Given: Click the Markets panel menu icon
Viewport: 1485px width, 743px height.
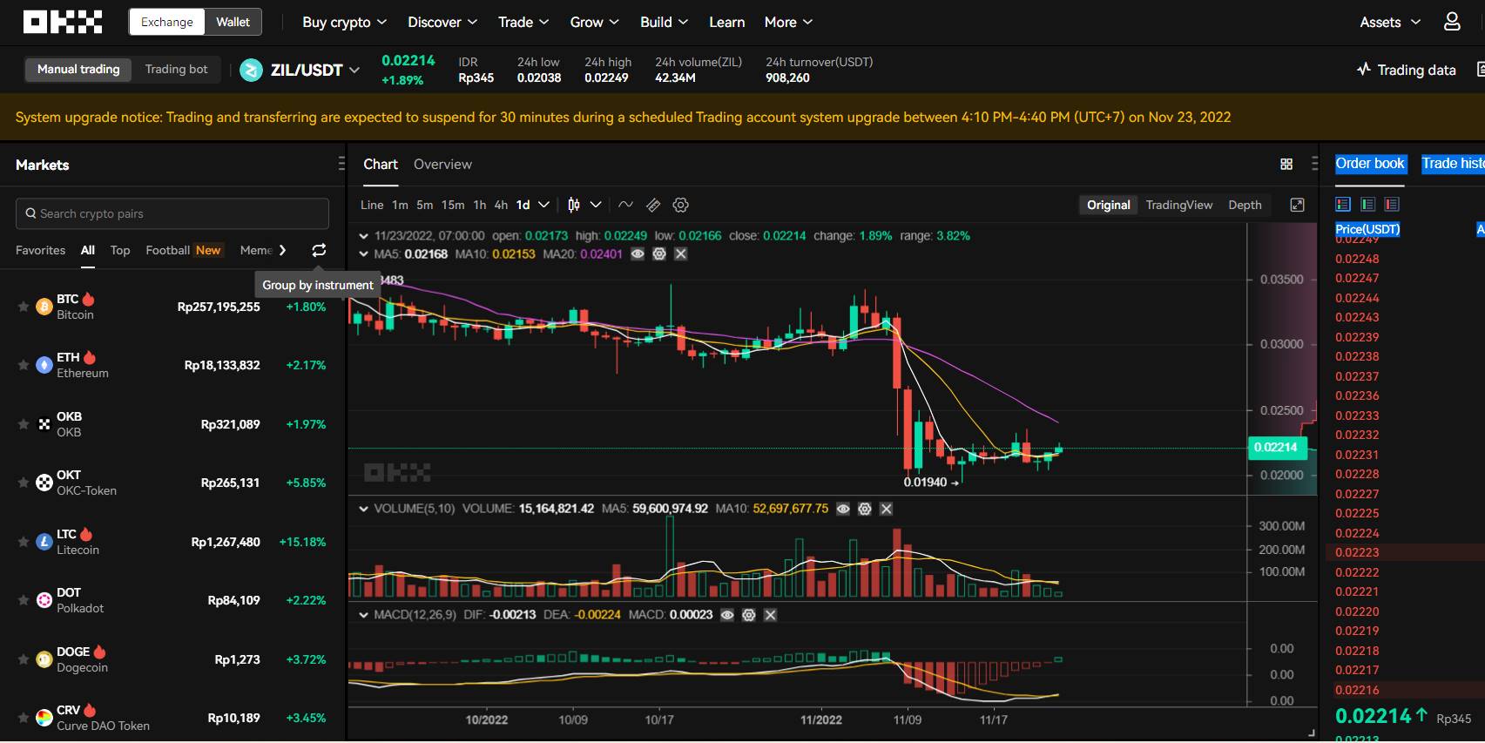Looking at the screenshot, I should coord(341,164).
